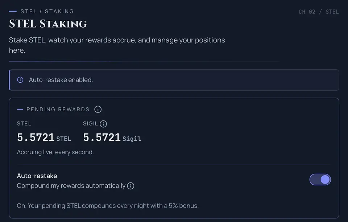The width and height of the screenshot is (348, 222).
Task: Select the 5.5721 STEL pending amount
Action: click(44, 137)
